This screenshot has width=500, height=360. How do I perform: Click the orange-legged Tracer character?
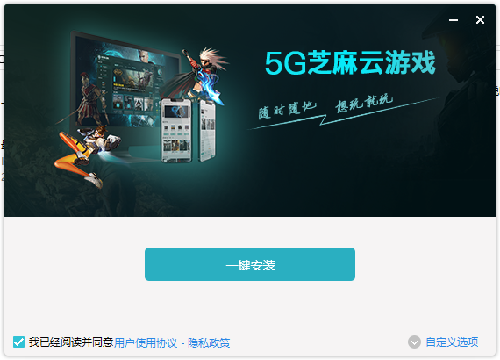pos(87,155)
